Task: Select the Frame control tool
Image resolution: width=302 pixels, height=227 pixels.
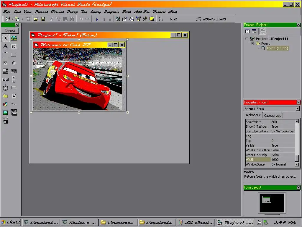Action: [5, 55]
